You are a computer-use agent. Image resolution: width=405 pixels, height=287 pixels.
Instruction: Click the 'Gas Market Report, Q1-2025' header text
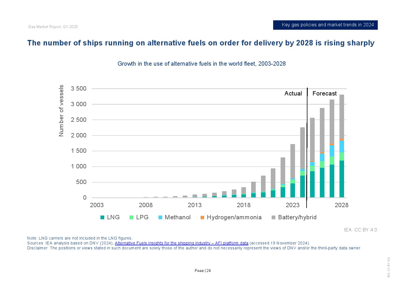[x=53, y=27]
